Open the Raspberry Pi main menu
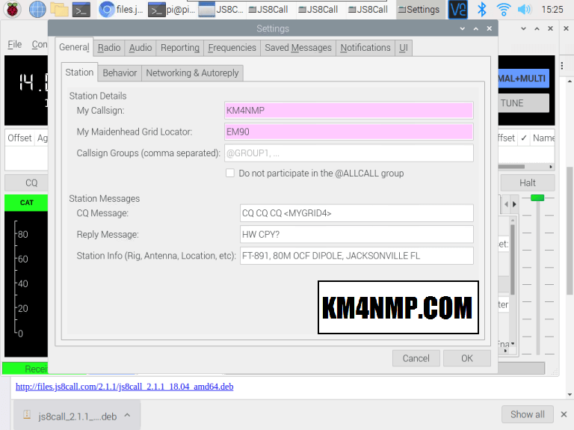Screen dimensions: 574x430 coord(12,10)
